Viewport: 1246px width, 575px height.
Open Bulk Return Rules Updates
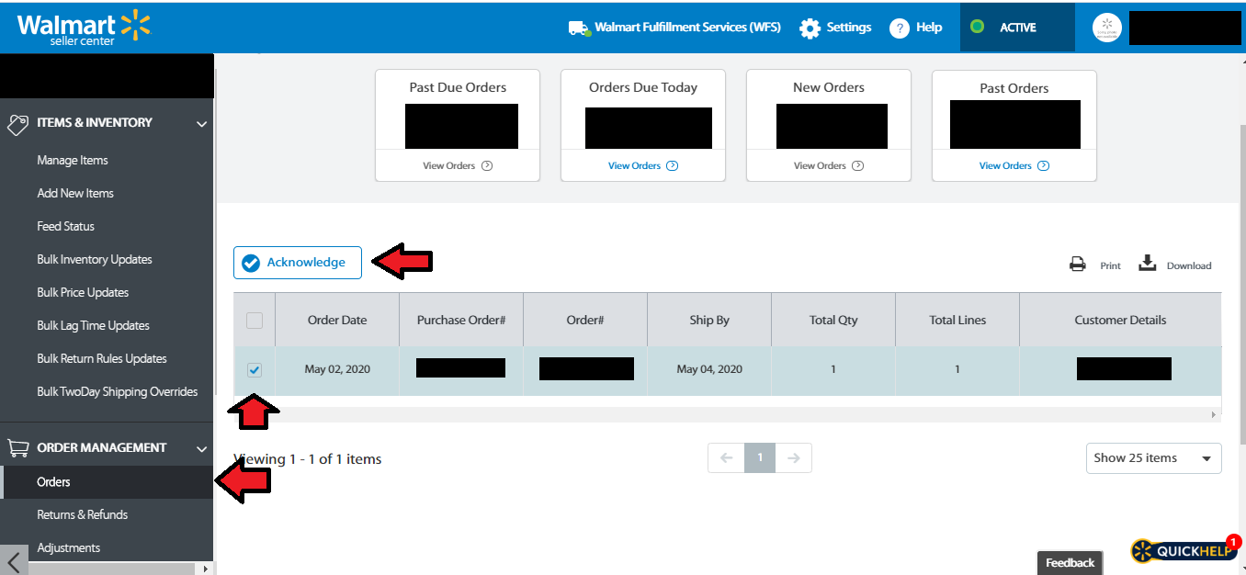tap(102, 358)
